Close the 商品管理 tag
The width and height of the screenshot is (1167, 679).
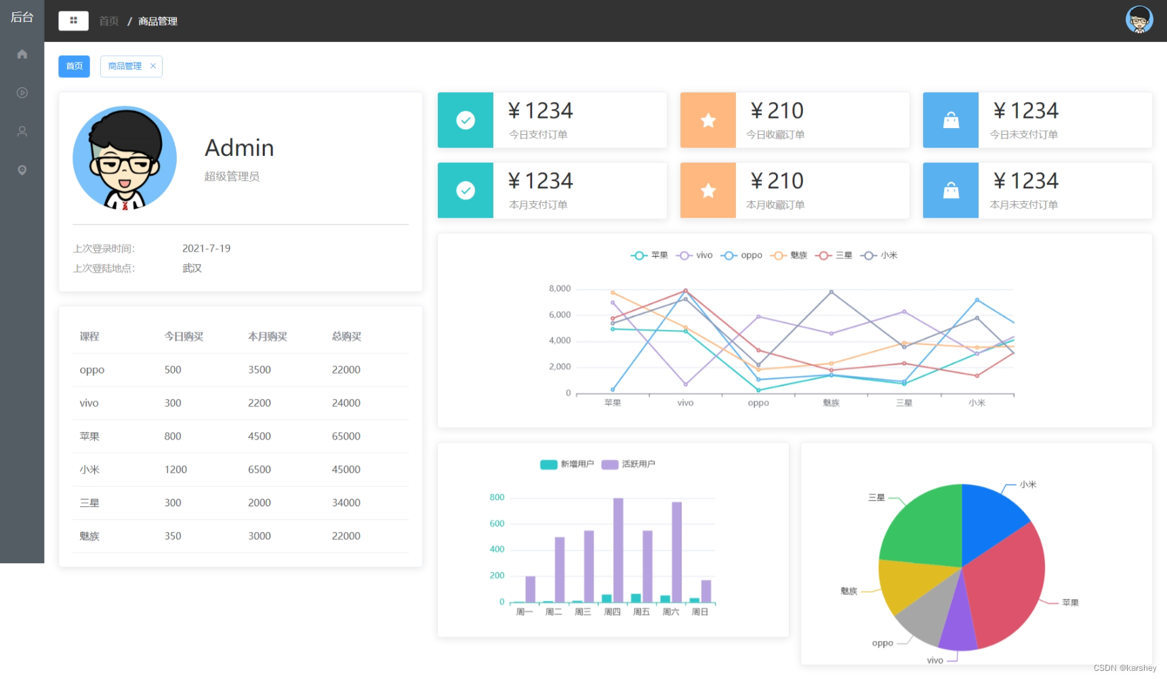(153, 66)
